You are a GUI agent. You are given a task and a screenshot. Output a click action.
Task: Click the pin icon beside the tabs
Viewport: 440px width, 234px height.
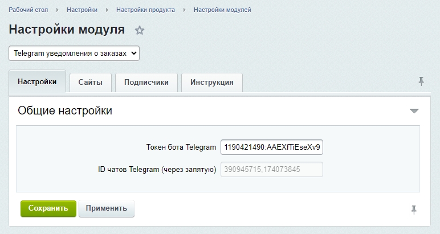(x=421, y=81)
